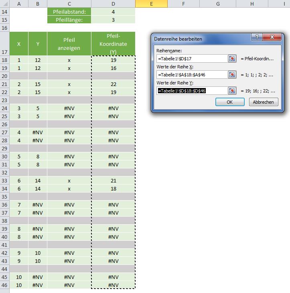Open dialog help question mark button
The height and width of the screenshot is (293, 290).
pos(257,37)
